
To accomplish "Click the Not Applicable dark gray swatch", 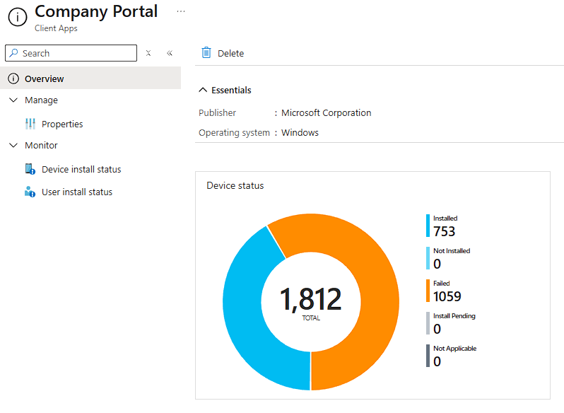I will 428,356.
